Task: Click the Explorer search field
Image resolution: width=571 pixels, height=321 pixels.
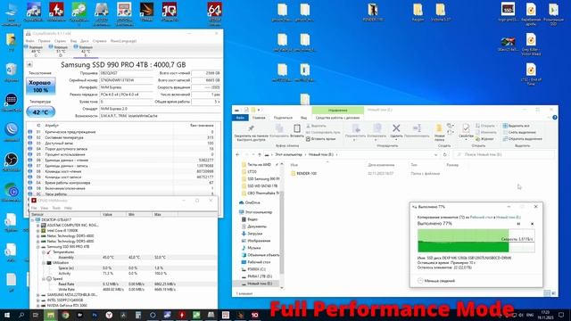Action: coord(504,154)
